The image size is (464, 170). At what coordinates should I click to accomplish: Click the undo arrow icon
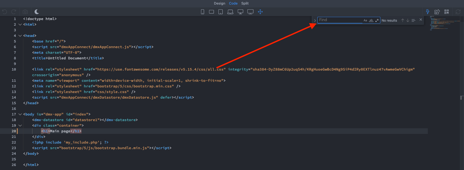pos(5,12)
